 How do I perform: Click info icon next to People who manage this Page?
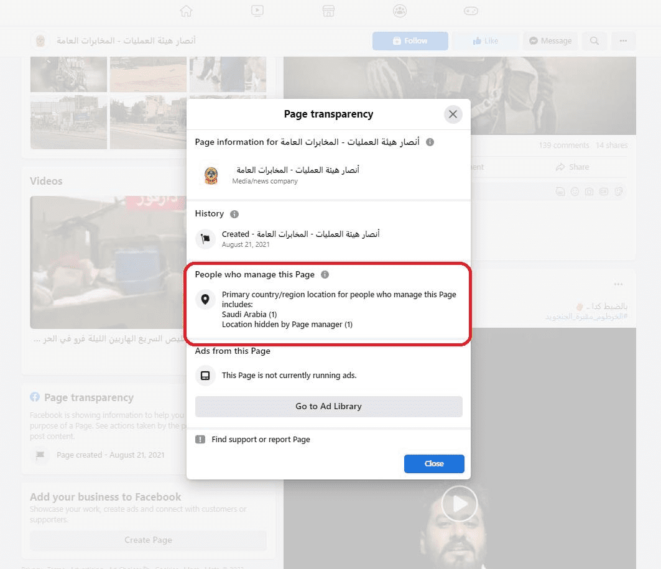coord(325,275)
